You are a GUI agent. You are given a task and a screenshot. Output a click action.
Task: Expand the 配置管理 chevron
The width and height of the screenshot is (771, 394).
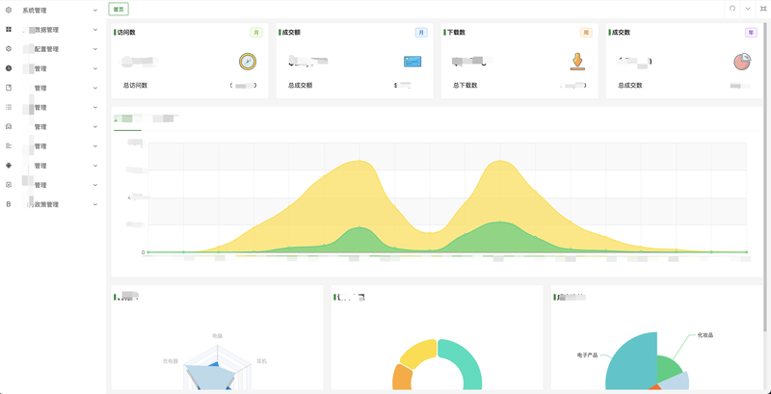pos(95,48)
